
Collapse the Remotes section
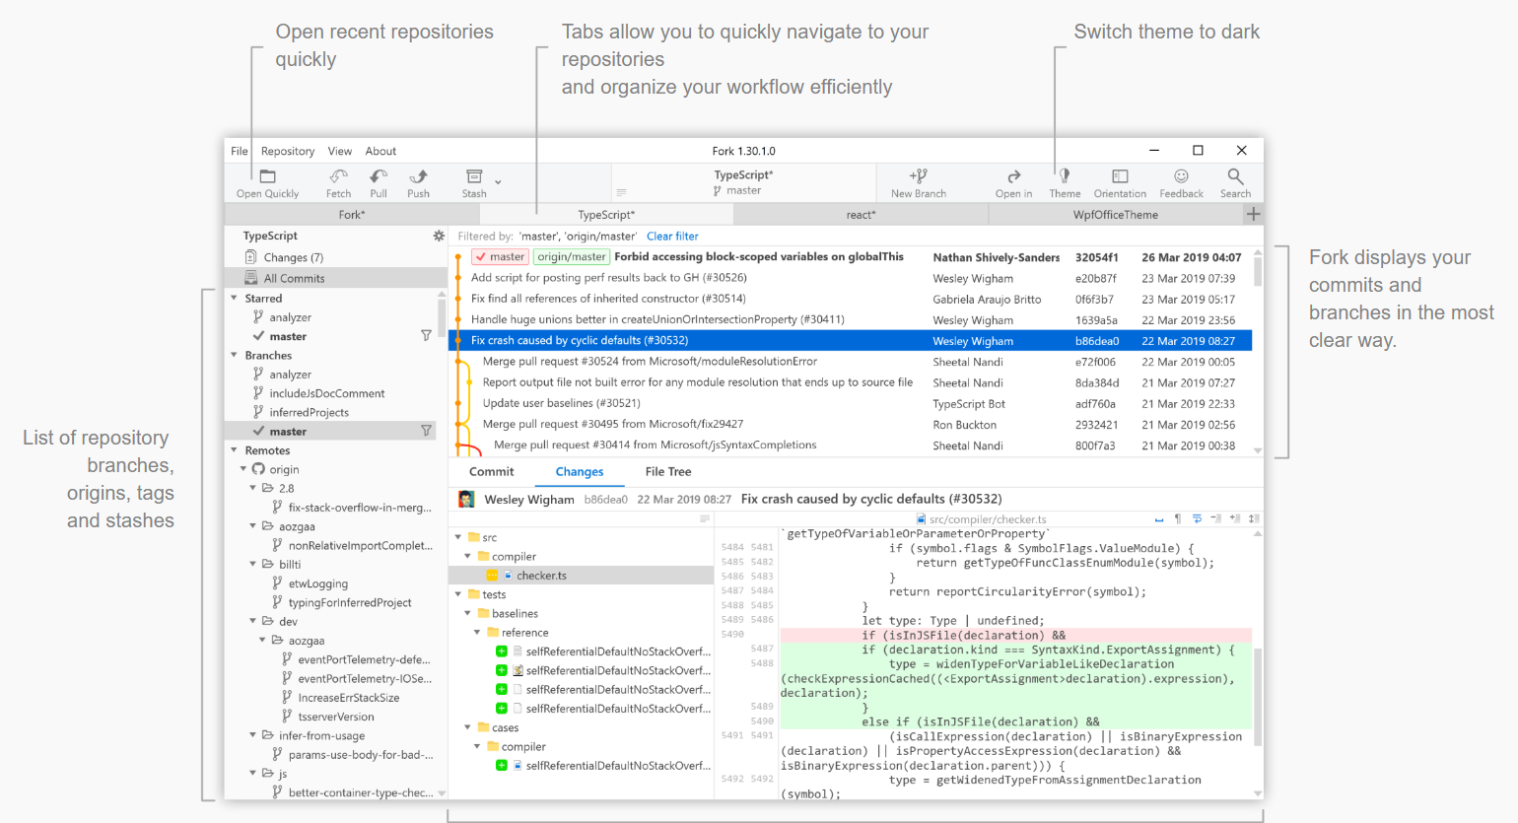pos(232,450)
